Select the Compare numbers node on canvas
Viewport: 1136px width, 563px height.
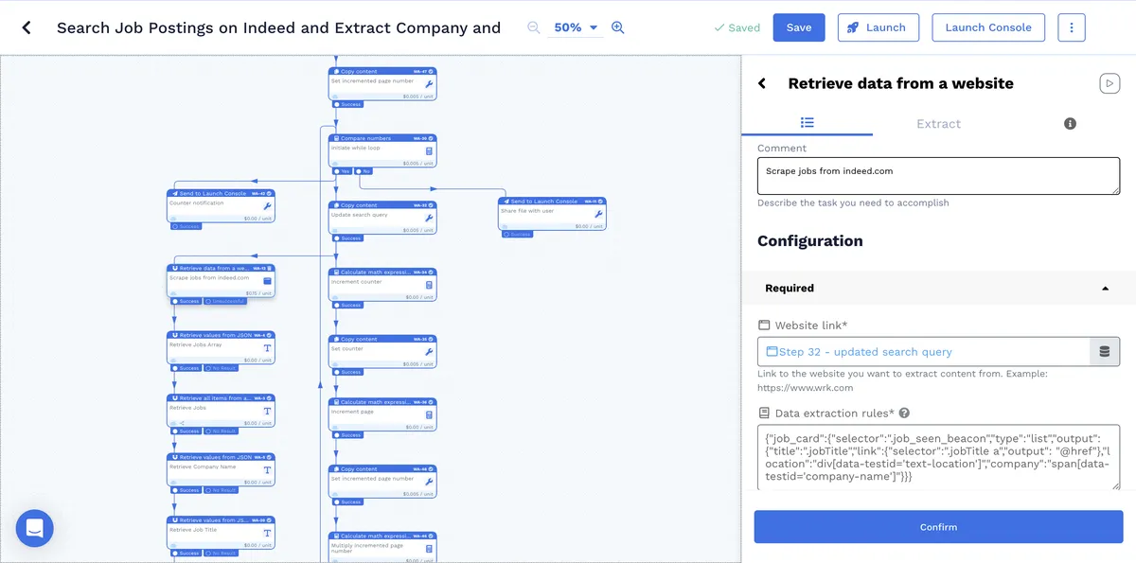(382, 151)
